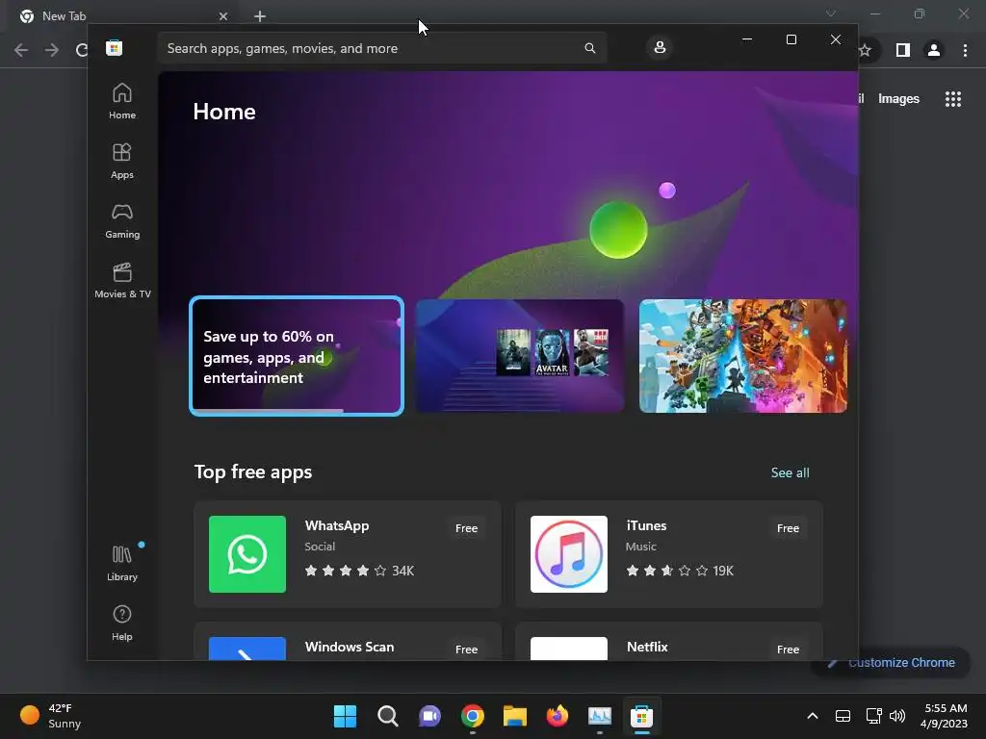Open the volume control in system tray
The width and height of the screenshot is (986, 739).
coord(897,716)
